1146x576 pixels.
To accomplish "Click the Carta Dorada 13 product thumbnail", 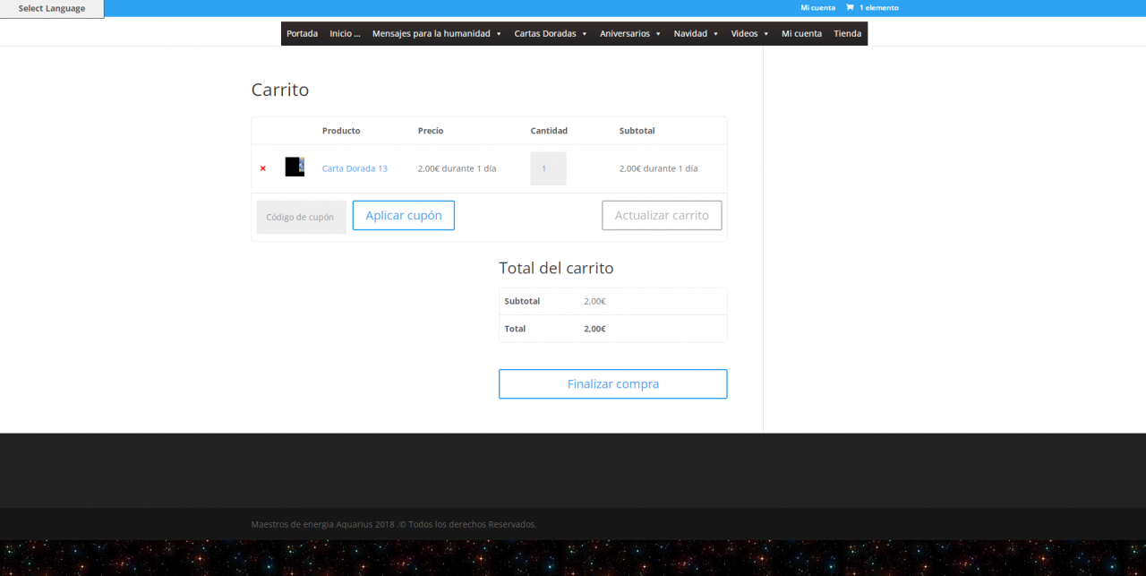I will pyautogui.click(x=295, y=167).
